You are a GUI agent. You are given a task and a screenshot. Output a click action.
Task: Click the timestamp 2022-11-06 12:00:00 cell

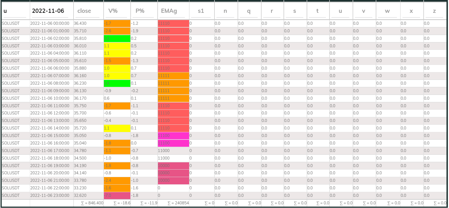[50, 113]
